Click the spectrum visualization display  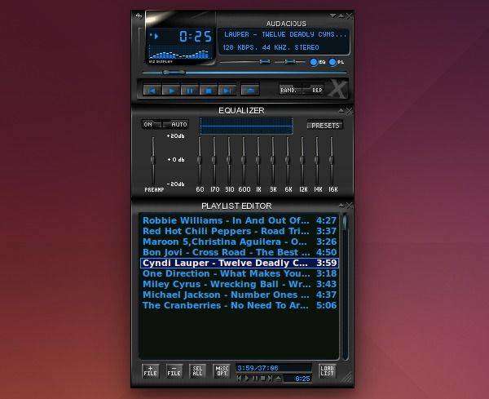[x=179, y=52]
